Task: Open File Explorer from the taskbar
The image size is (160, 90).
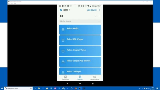Action: [39, 88]
